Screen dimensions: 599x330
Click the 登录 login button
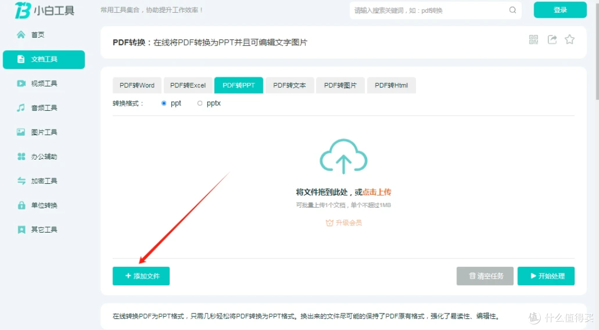(560, 10)
